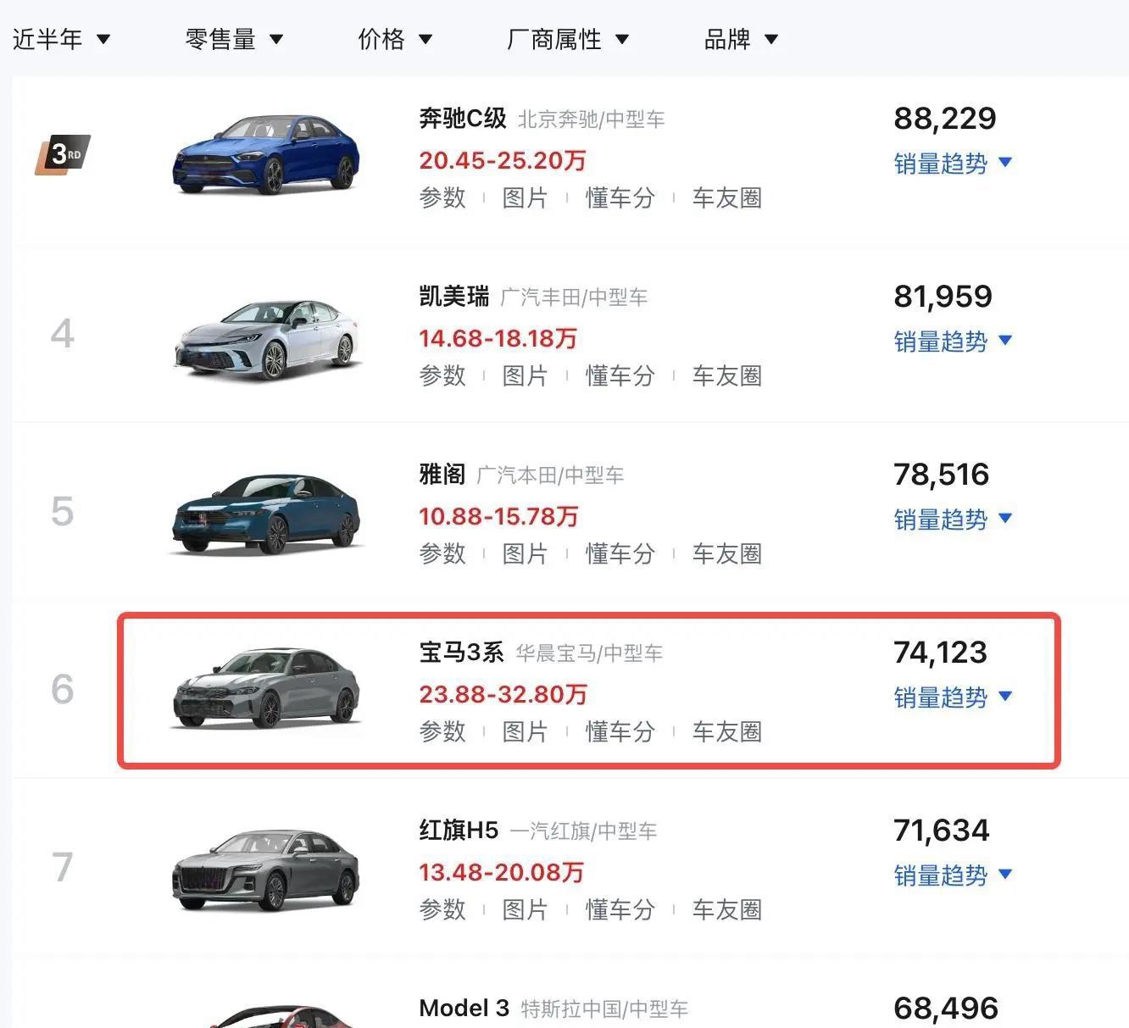1129x1028 pixels.
Task: Open the 价格 price filter dropdown
Action: click(395, 39)
